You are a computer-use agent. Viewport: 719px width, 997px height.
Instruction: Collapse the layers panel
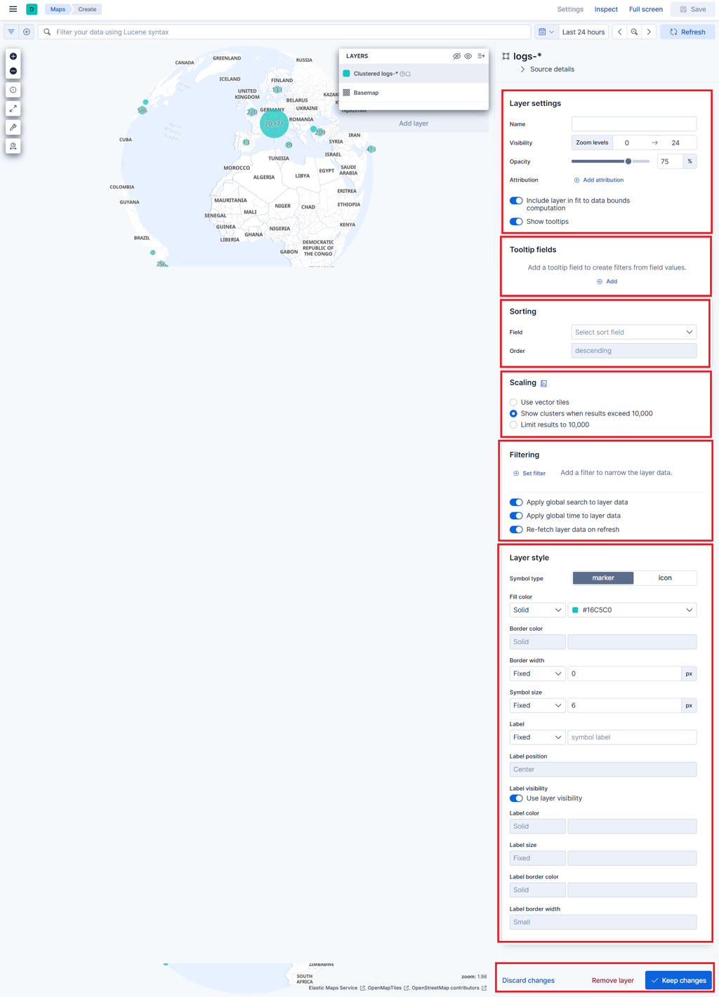[481, 56]
